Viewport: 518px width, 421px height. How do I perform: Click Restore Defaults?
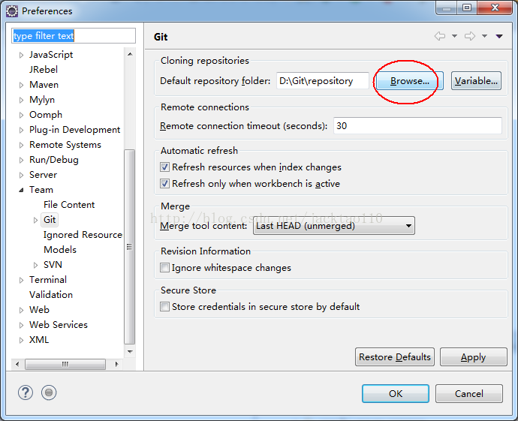point(395,357)
